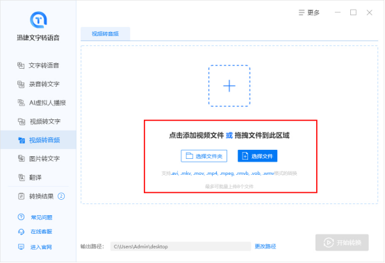385x263 pixels.
Task: Select the 录音转文字 sidebar icon
Action: click(21, 84)
